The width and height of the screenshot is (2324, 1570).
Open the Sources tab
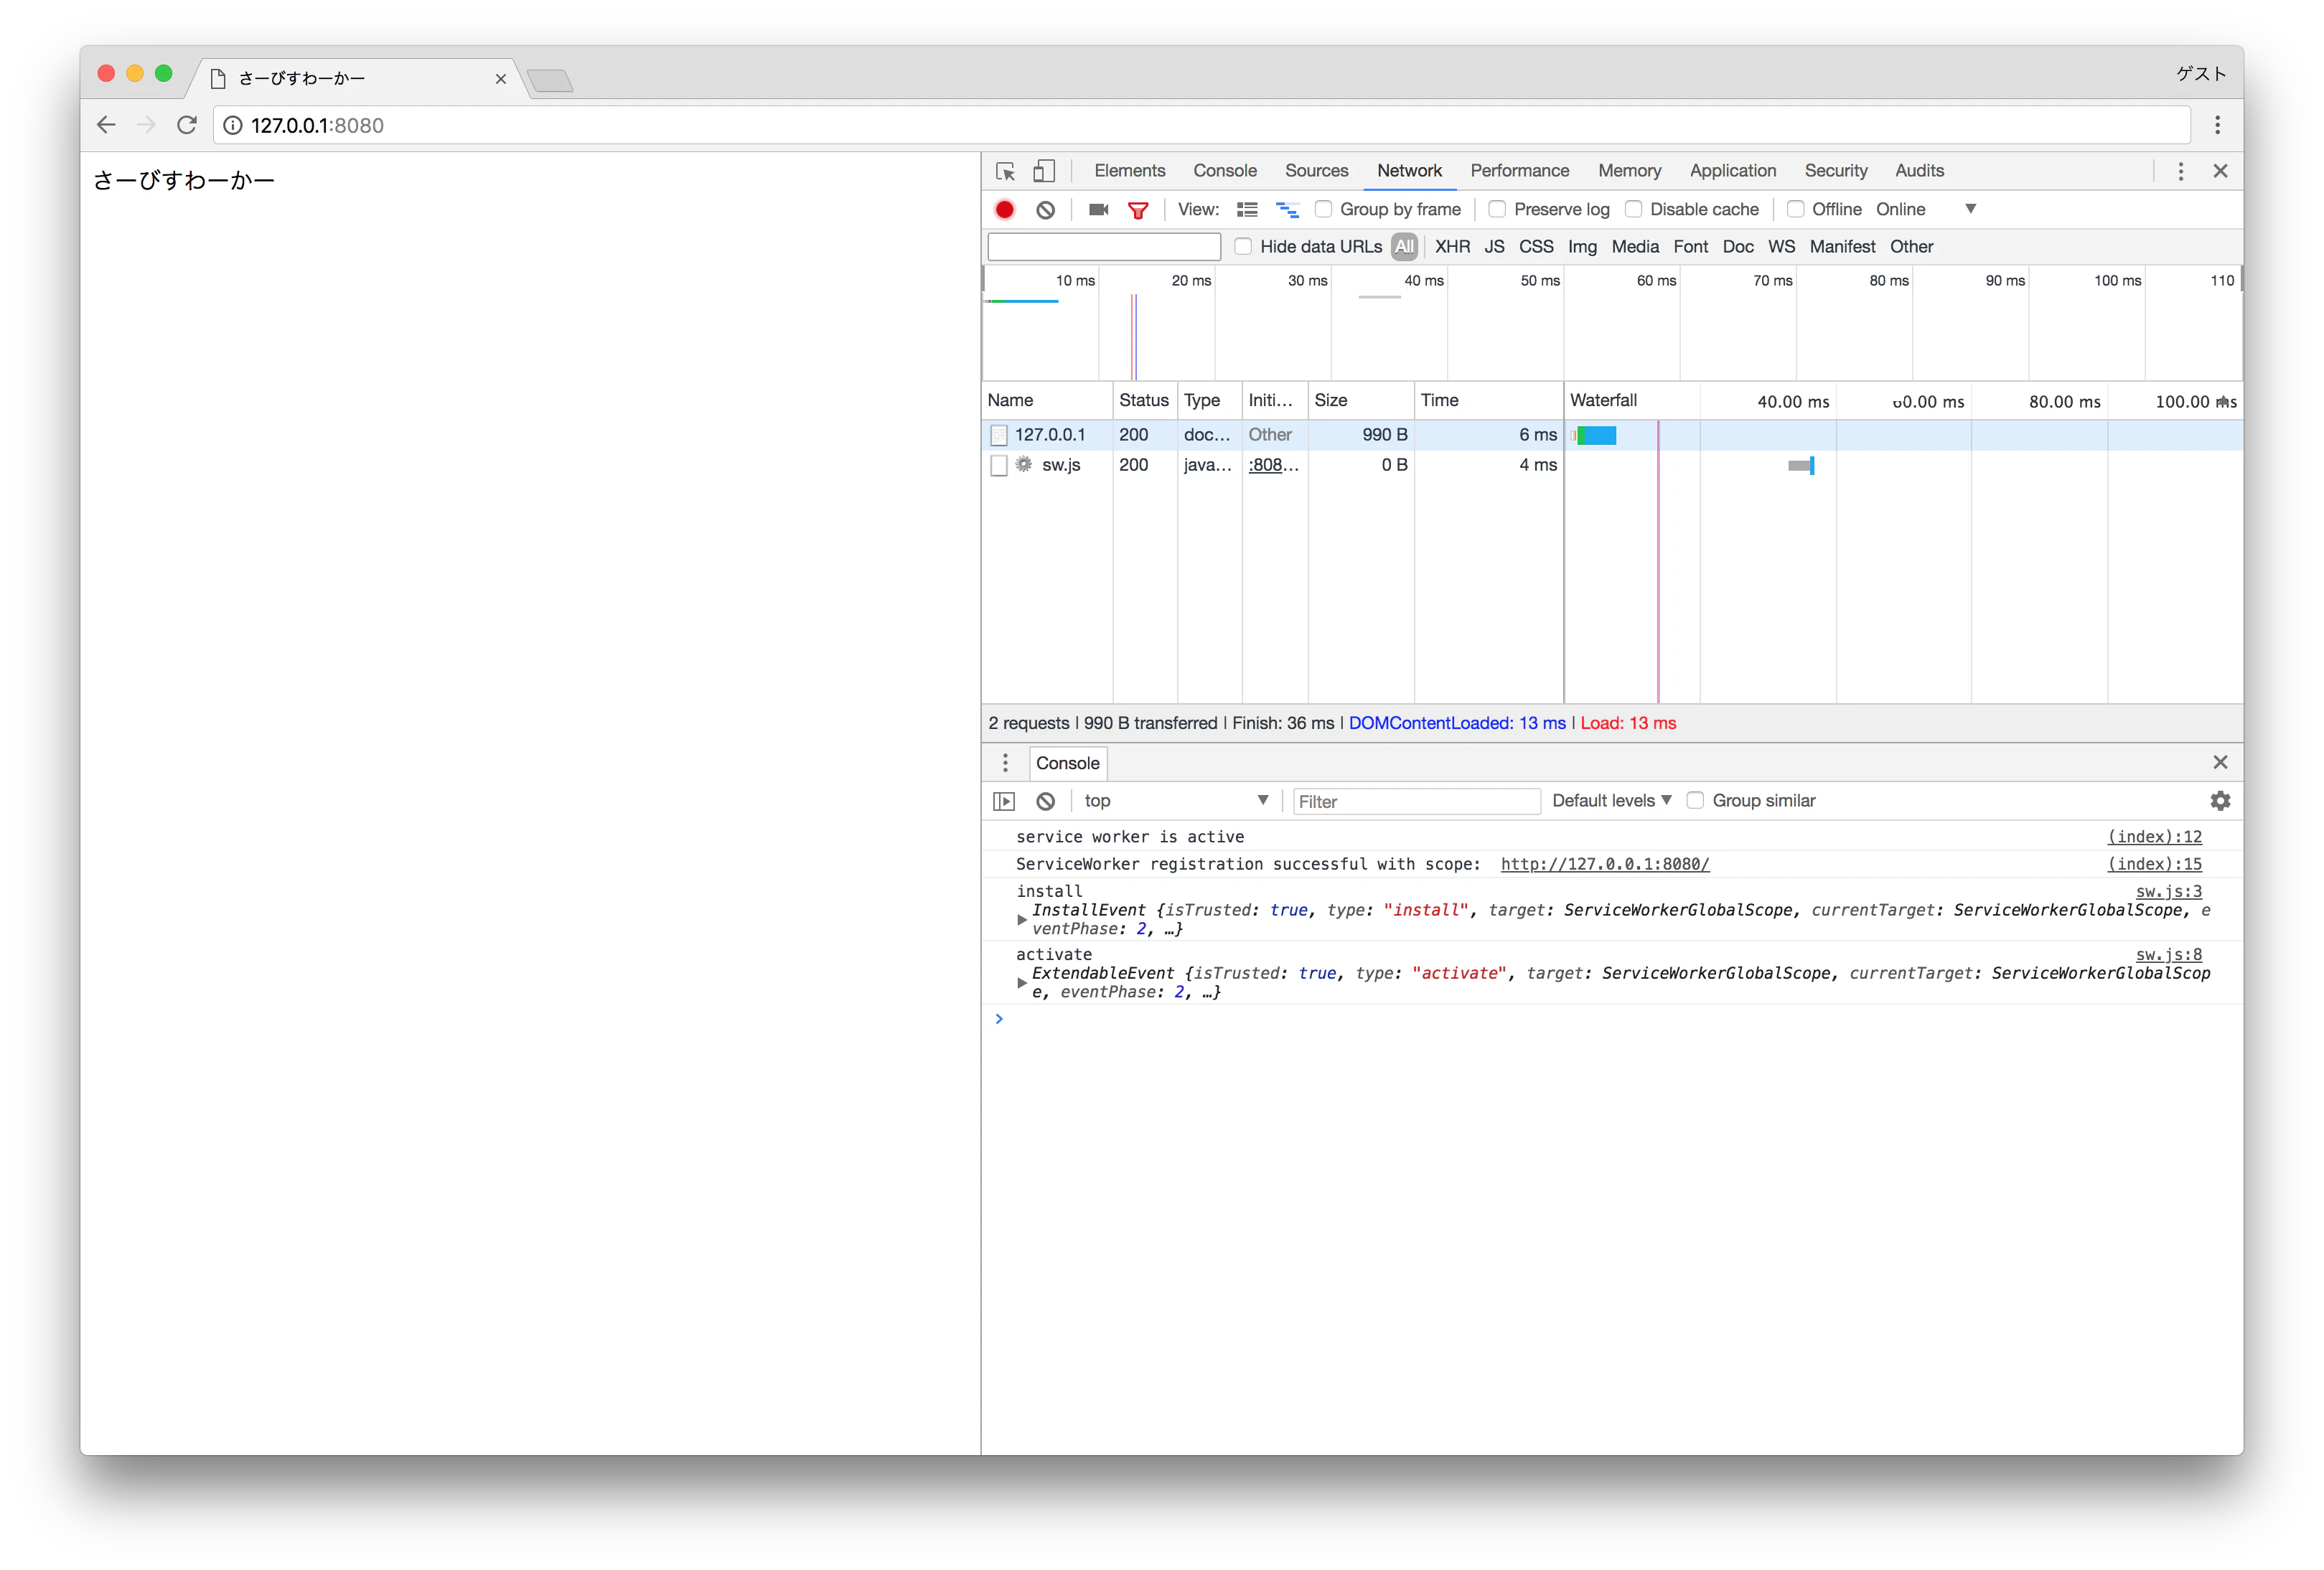1316,171
